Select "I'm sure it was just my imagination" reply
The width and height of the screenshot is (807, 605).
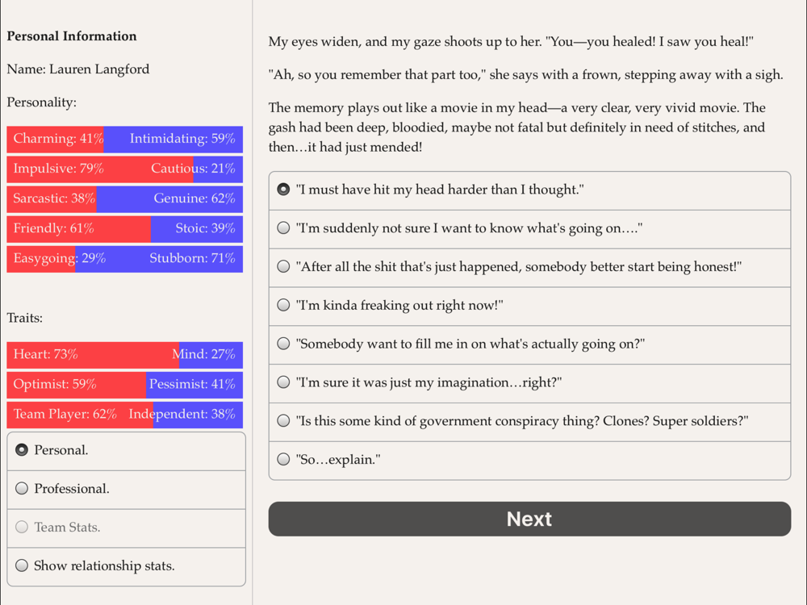(529, 382)
